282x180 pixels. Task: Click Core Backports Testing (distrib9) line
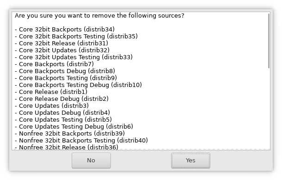[66, 78]
